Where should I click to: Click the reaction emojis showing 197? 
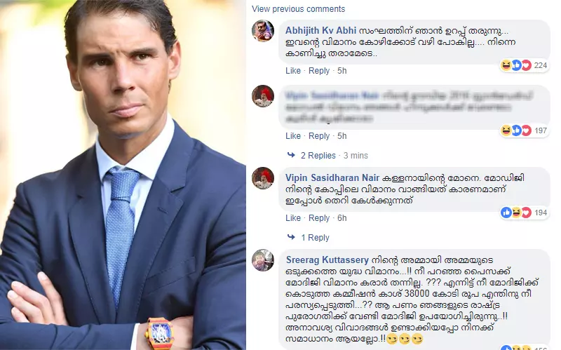[516, 130]
